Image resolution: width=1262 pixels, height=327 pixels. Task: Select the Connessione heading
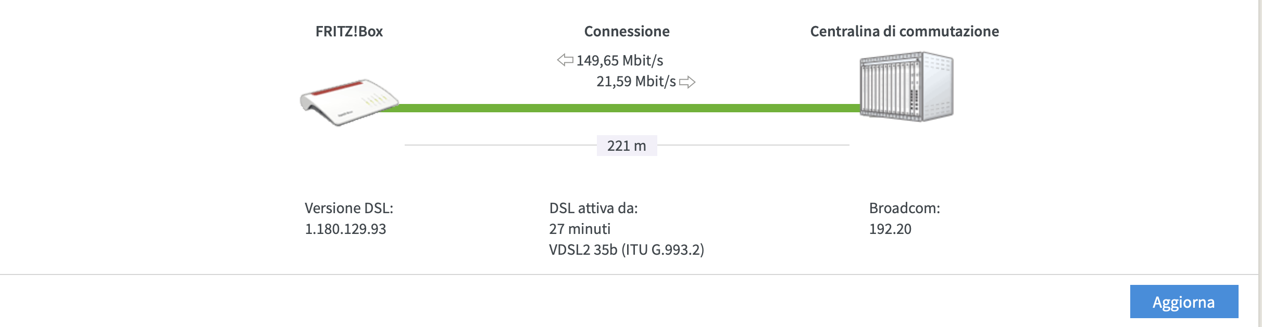(627, 31)
